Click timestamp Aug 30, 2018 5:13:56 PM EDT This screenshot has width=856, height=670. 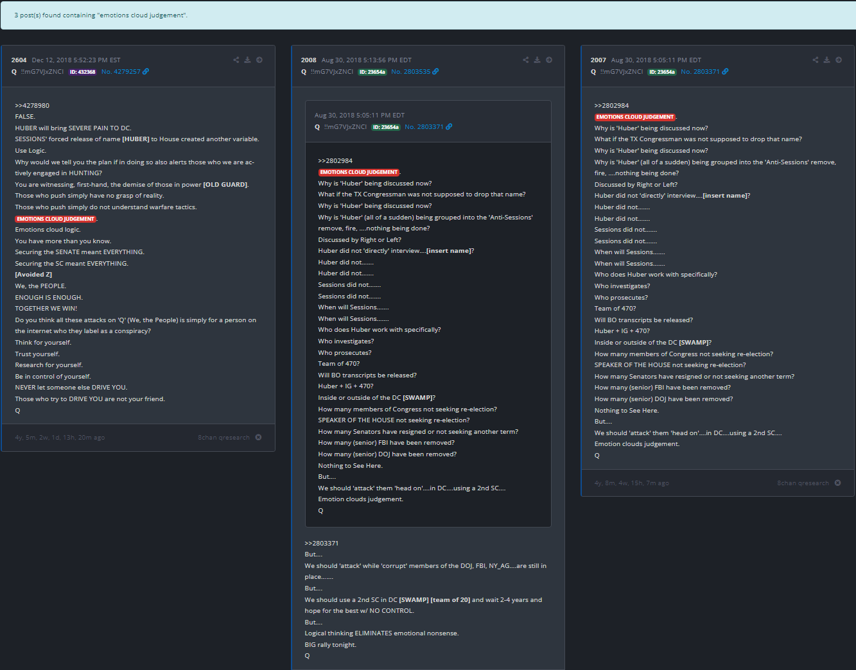367,60
